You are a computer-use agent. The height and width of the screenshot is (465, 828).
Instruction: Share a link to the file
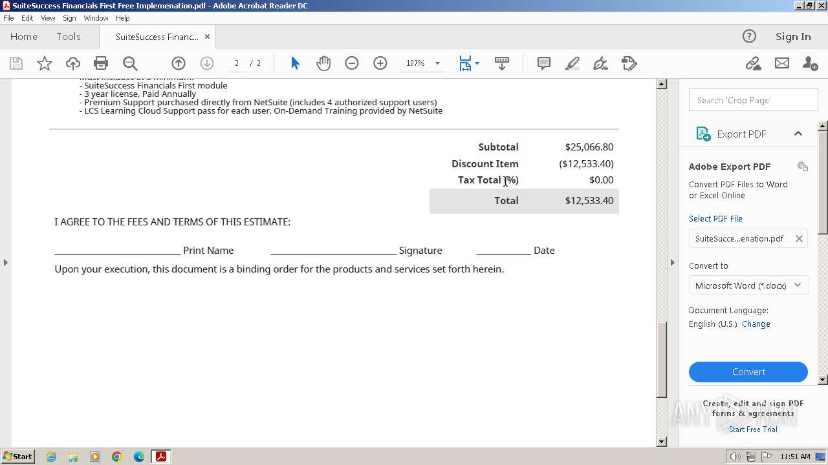click(x=753, y=63)
